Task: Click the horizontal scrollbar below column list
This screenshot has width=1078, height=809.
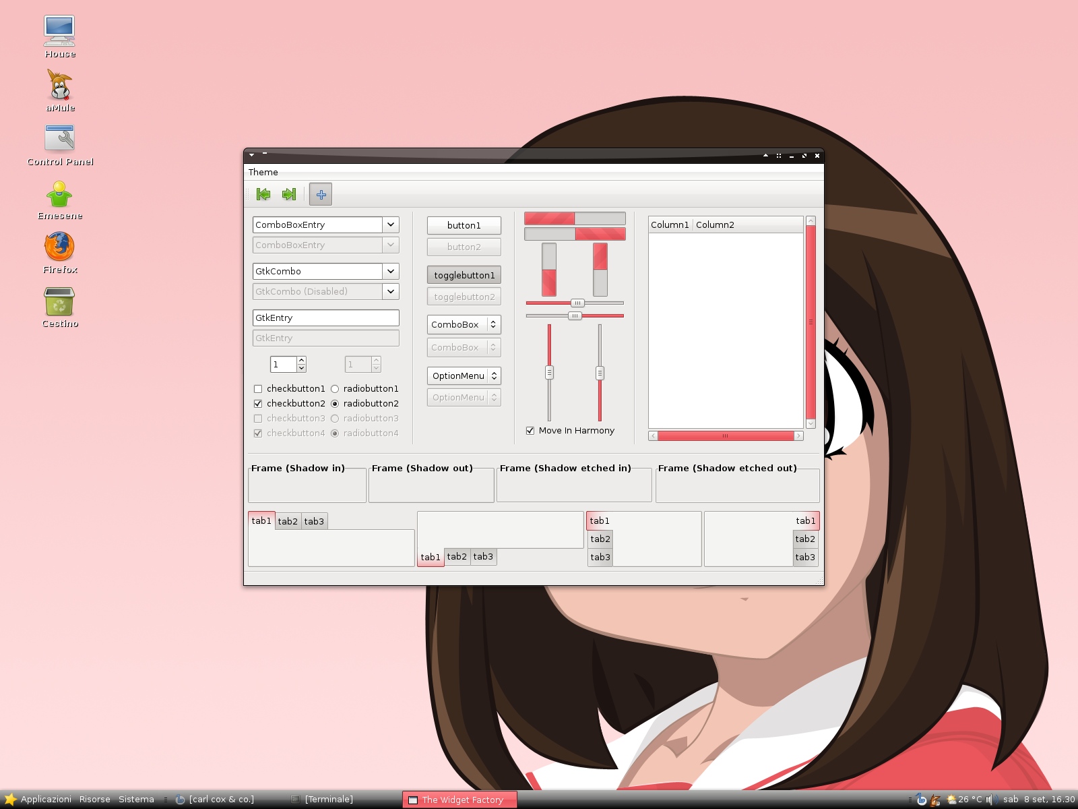Action: tap(726, 436)
